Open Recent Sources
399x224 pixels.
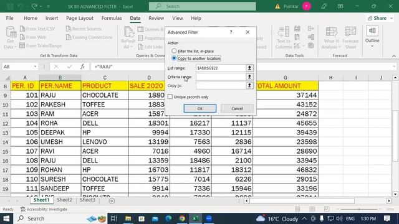pyautogui.click(x=84, y=29)
